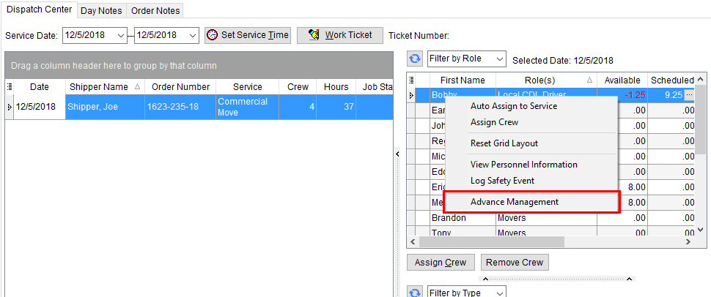This screenshot has height=297, width=711.
Task: Select Auto Assign to Service menu option
Action: click(513, 106)
